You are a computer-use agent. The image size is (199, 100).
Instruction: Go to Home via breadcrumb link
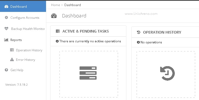click(55, 5)
